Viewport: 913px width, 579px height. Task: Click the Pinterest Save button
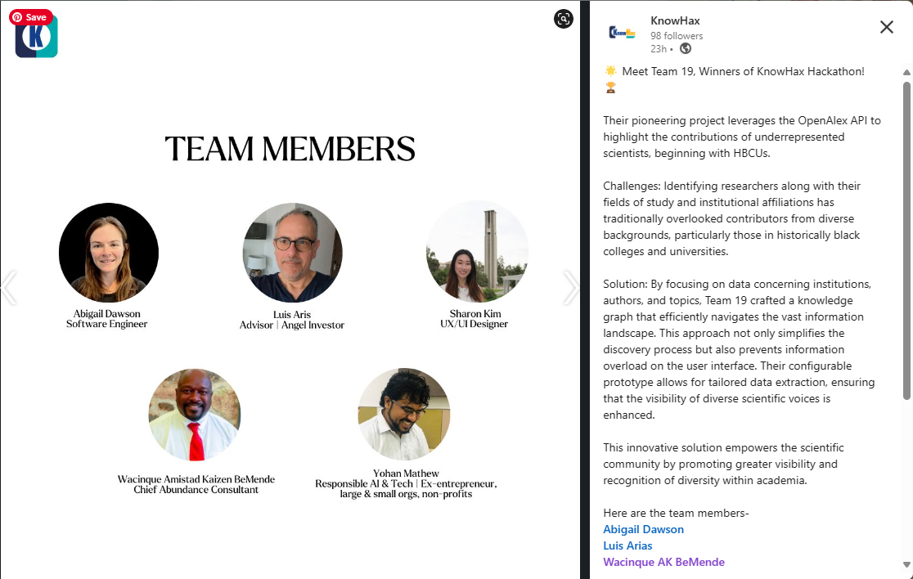30,17
